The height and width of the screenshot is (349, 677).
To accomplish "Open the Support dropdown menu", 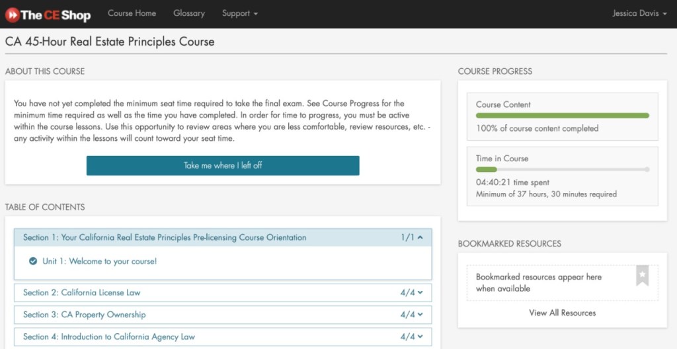I will coord(240,13).
